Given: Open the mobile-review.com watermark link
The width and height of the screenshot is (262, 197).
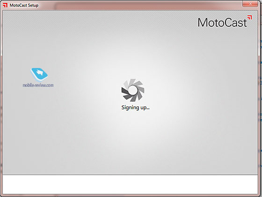Looking at the screenshot, I should (x=38, y=85).
